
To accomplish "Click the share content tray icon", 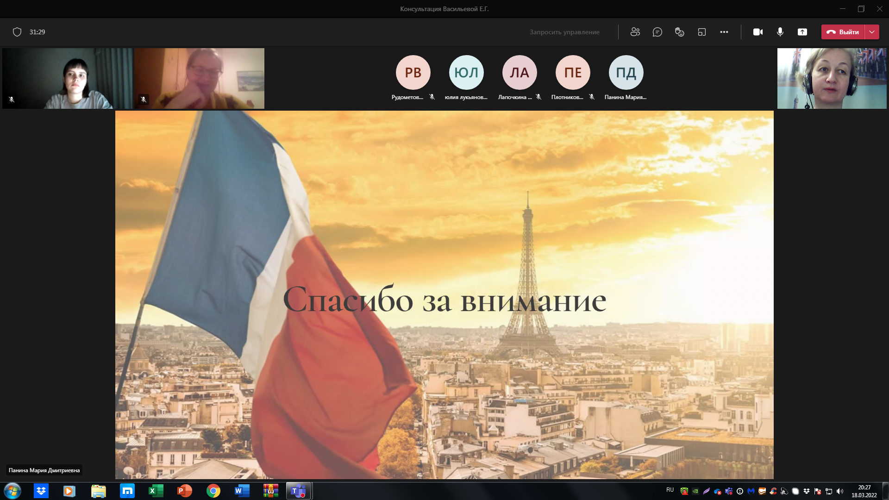I will (x=802, y=32).
